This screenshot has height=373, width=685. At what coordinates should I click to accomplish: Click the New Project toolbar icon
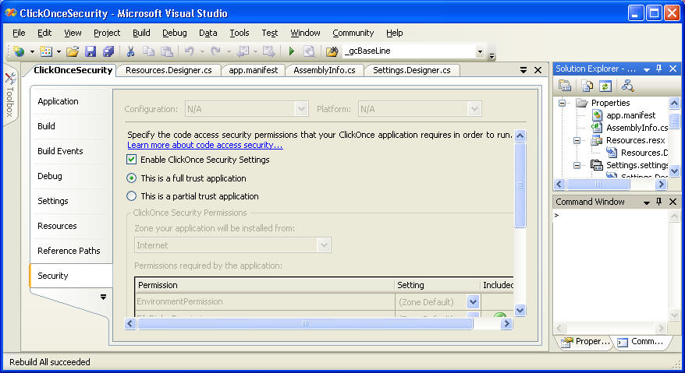(19, 51)
